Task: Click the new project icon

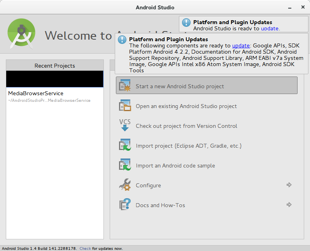Action: [125, 85]
